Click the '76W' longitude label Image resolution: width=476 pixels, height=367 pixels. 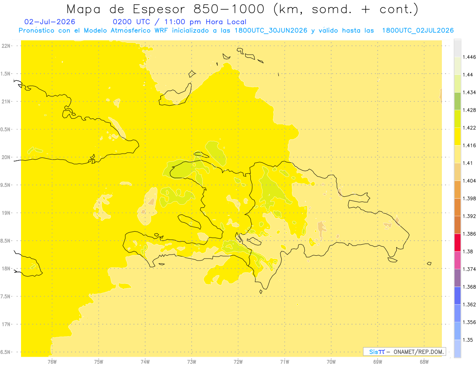click(x=52, y=361)
